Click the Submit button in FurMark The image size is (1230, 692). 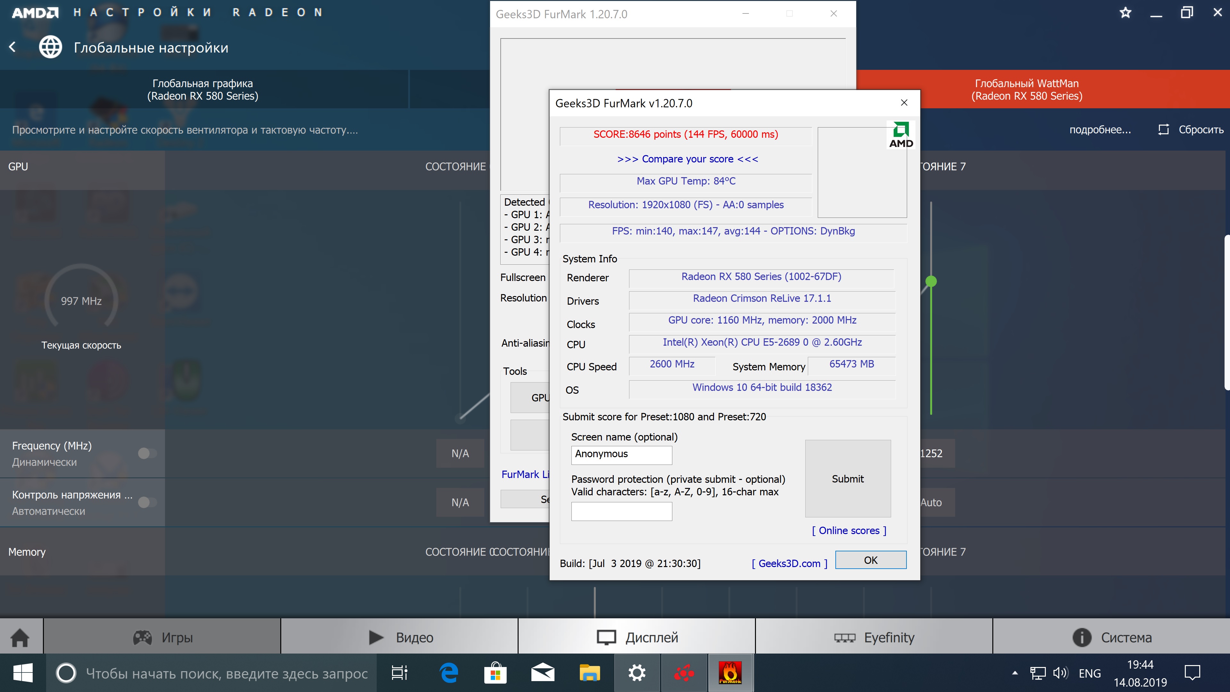[x=848, y=479]
